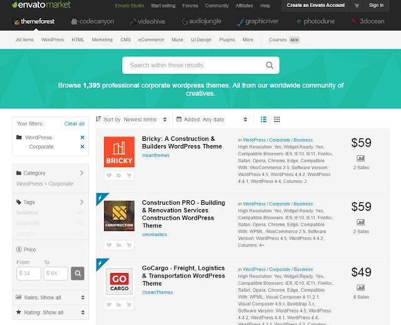The height and width of the screenshot is (325, 401).
Task: Open the eCommerce category menu
Action: [x=151, y=40]
